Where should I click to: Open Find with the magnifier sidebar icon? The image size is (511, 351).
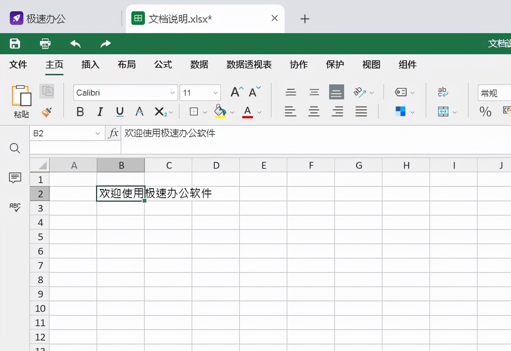(15, 148)
